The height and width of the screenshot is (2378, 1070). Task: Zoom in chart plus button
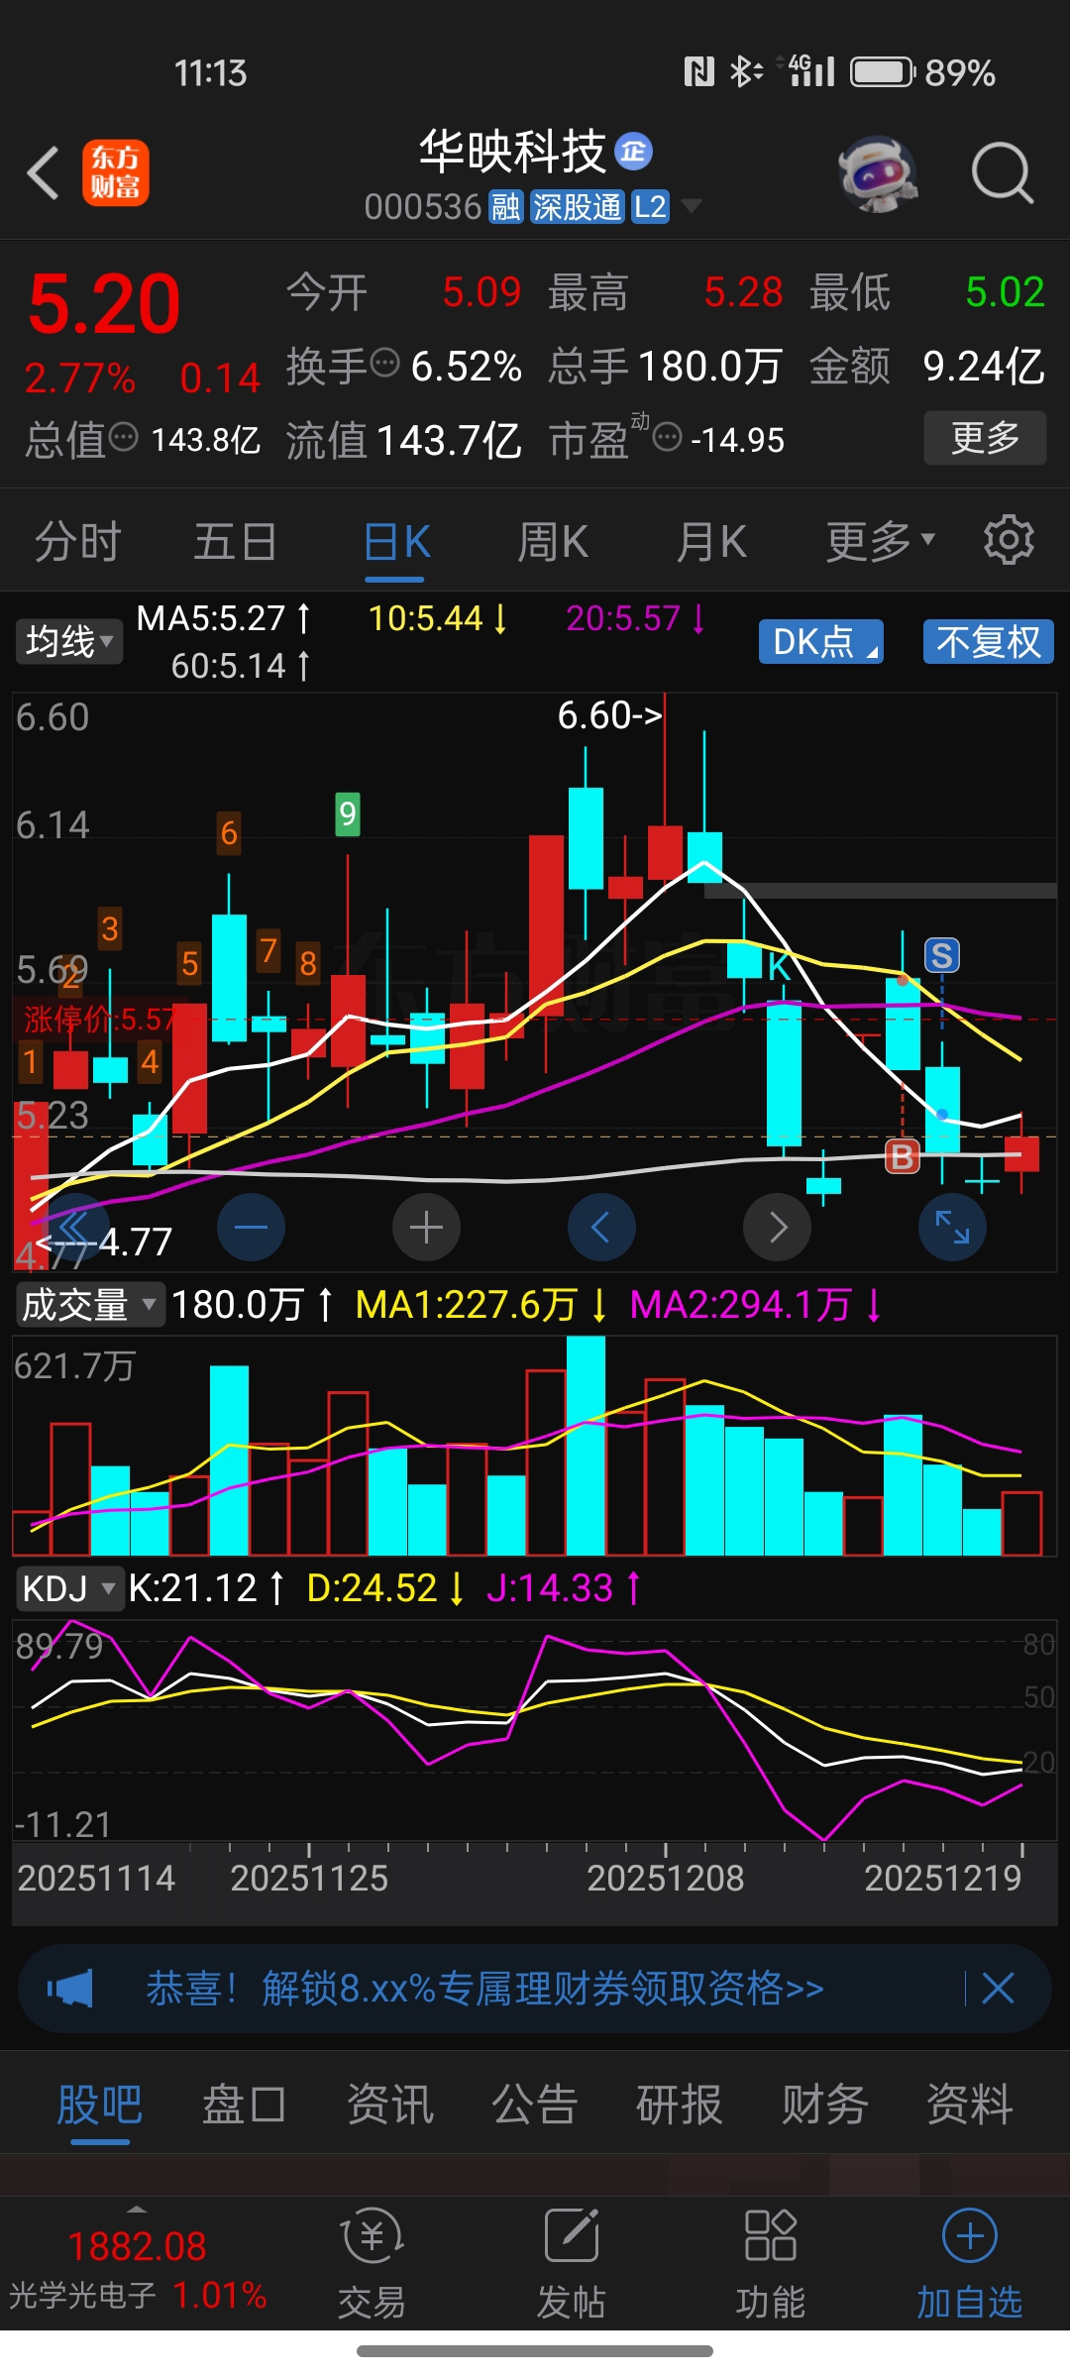pyautogui.click(x=426, y=1227)
